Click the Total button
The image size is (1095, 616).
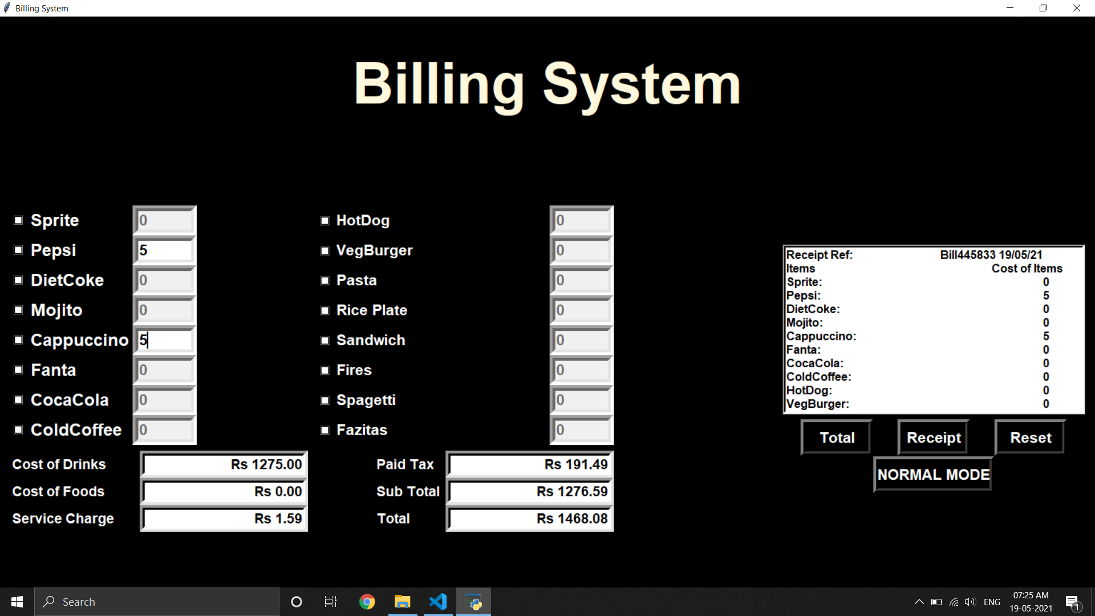pos(836,437)
